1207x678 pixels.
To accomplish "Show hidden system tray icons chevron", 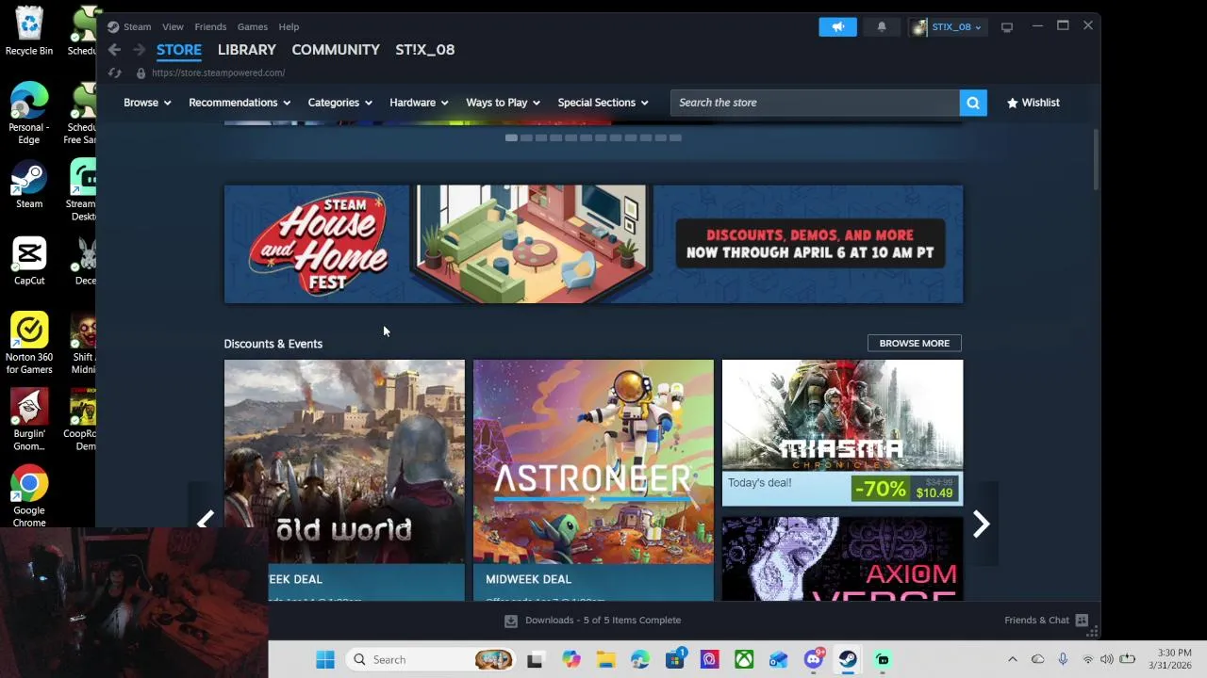I will (x=1013, y=660).
